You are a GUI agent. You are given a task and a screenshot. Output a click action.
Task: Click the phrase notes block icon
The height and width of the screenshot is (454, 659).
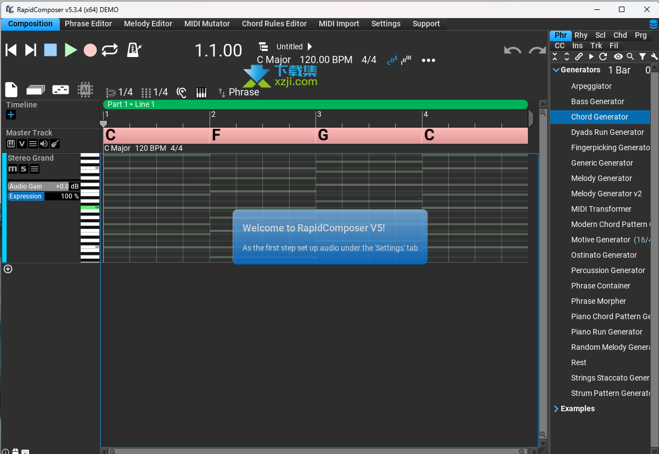pos(60,90)
